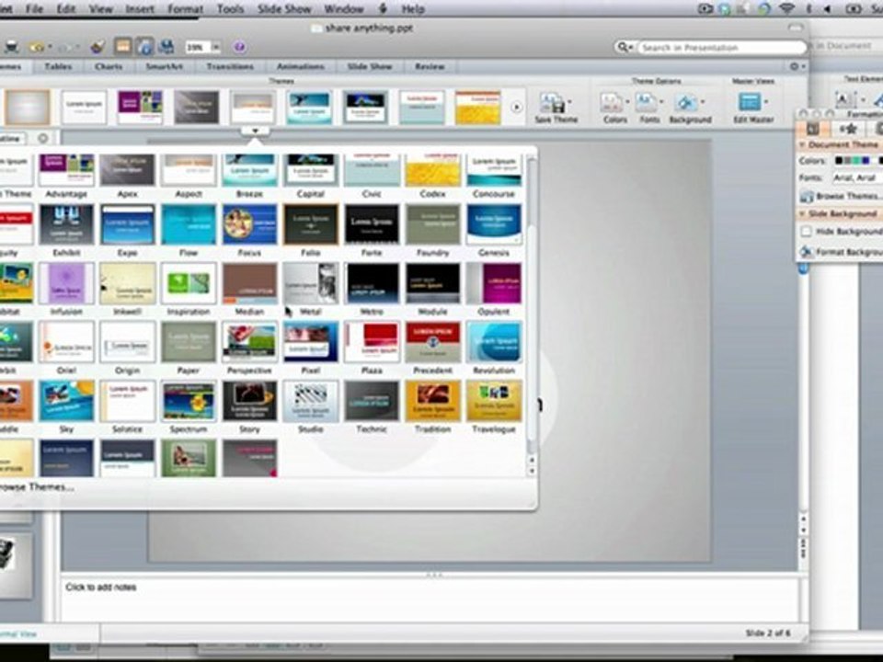Image resolution: width=883 pixels, height=662 pixels.
Task: Open the Help menu
Action: tap(413, 9)
